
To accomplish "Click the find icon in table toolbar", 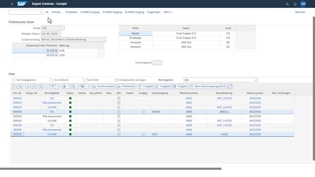I will tap(41, 86).
